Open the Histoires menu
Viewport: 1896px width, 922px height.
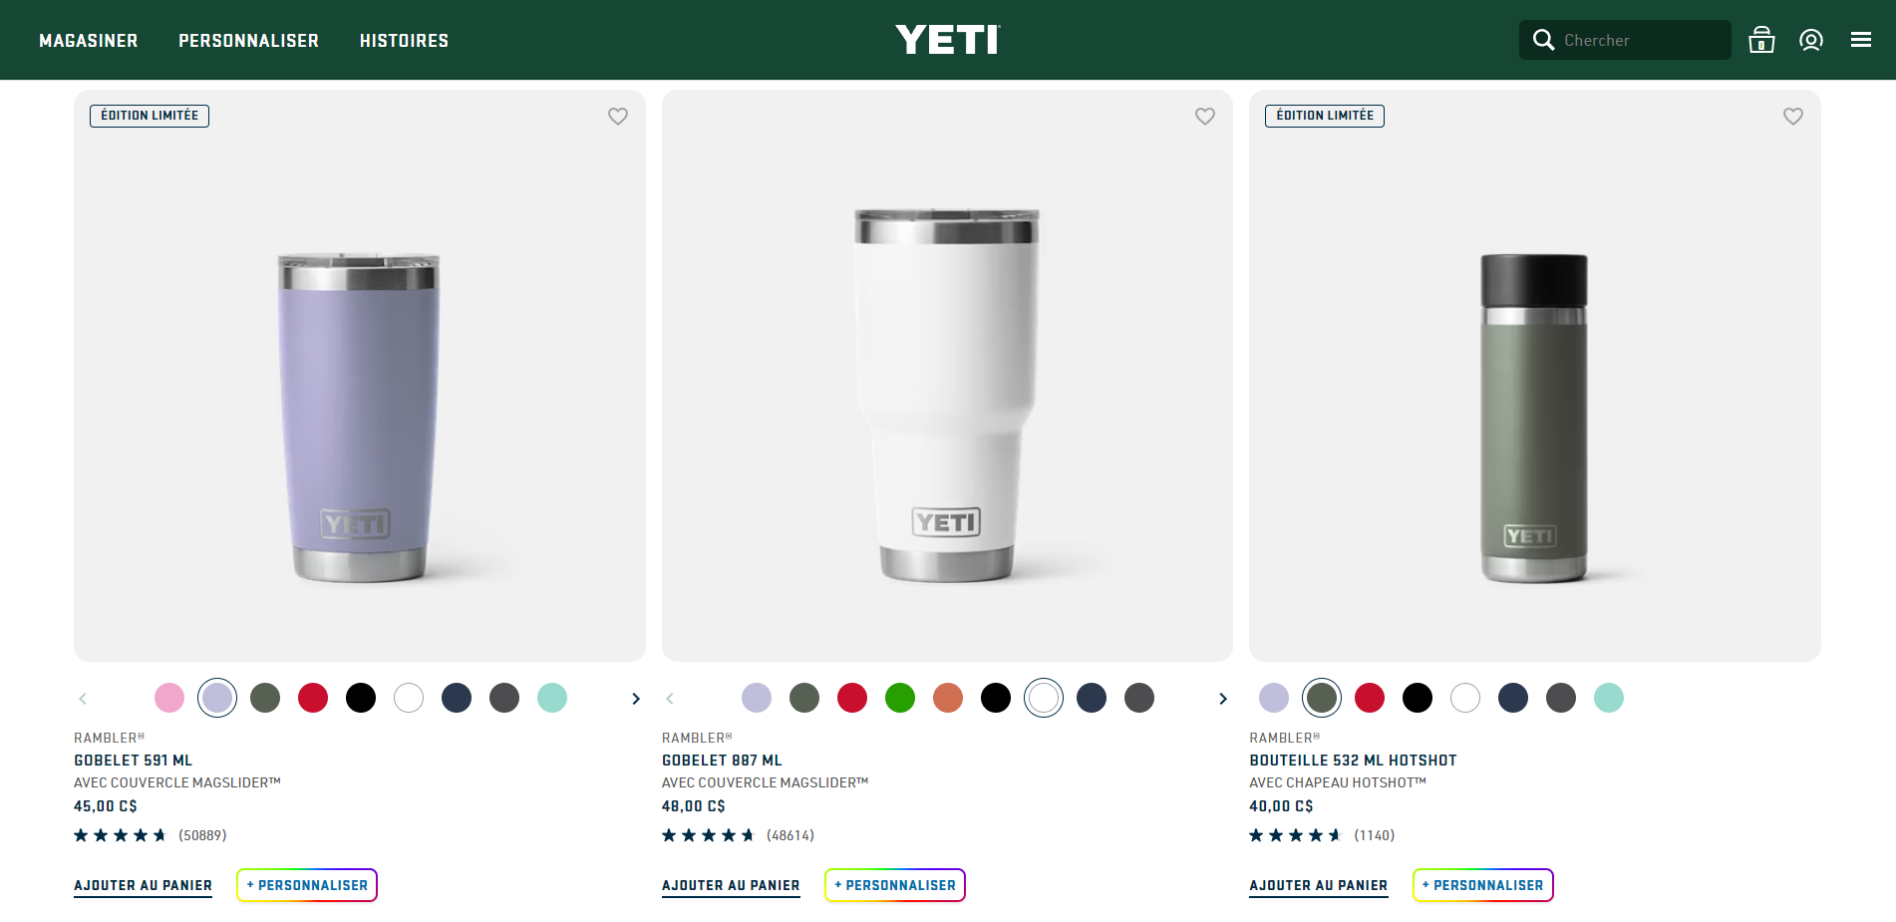tap(404, 41)
